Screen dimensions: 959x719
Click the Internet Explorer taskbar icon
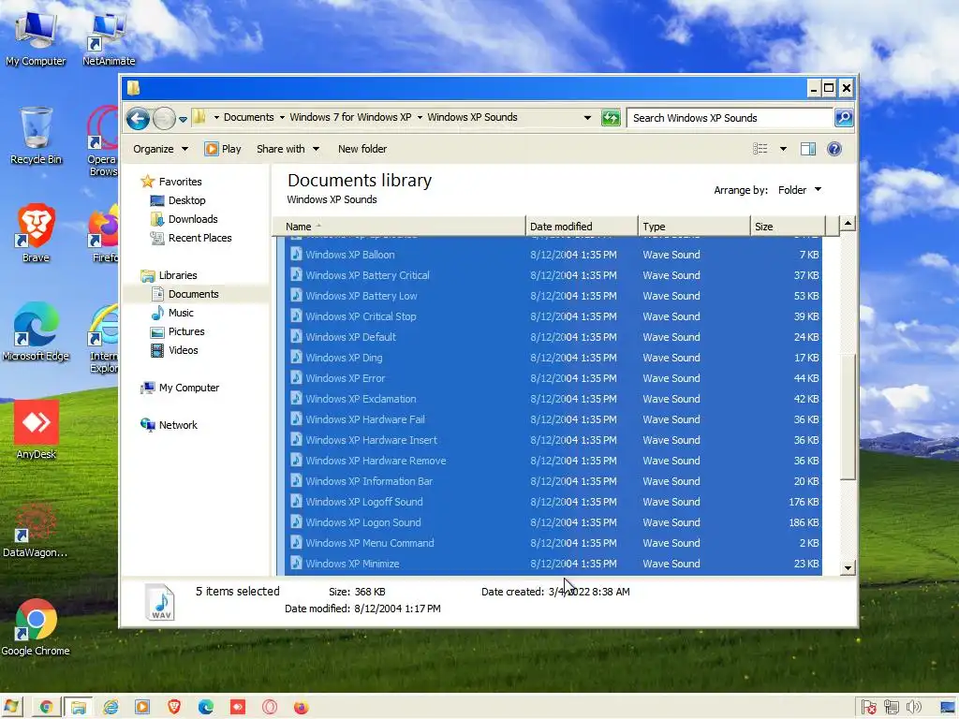111,708
